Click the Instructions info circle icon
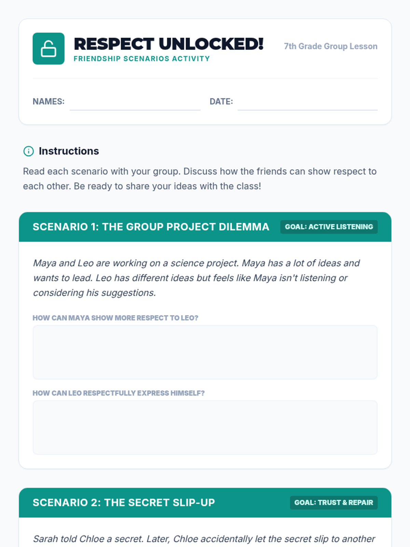This screenshot has width=410, height=547. click(28, 151)
